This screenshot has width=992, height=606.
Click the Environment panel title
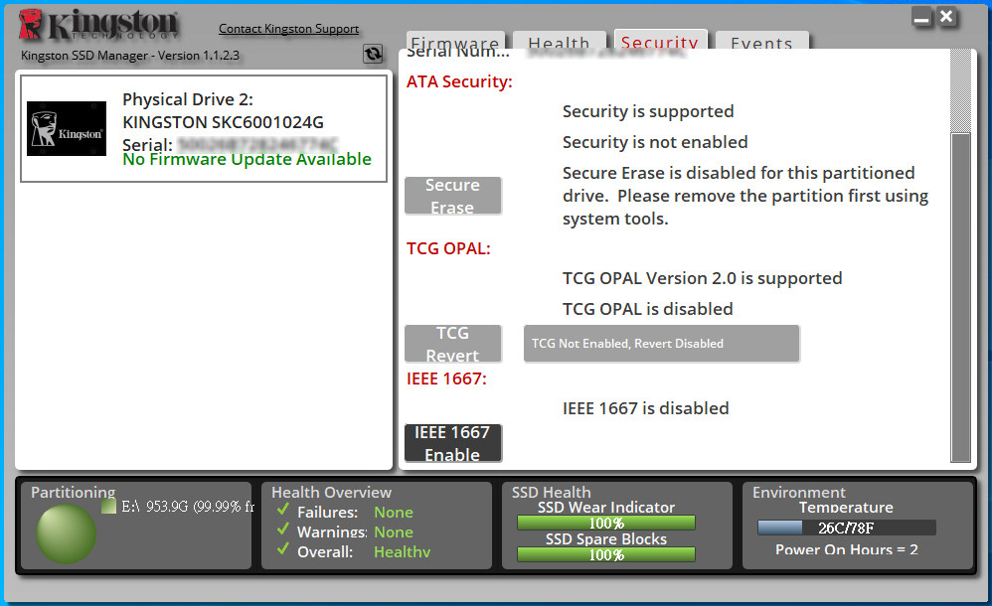coord(798,492)
